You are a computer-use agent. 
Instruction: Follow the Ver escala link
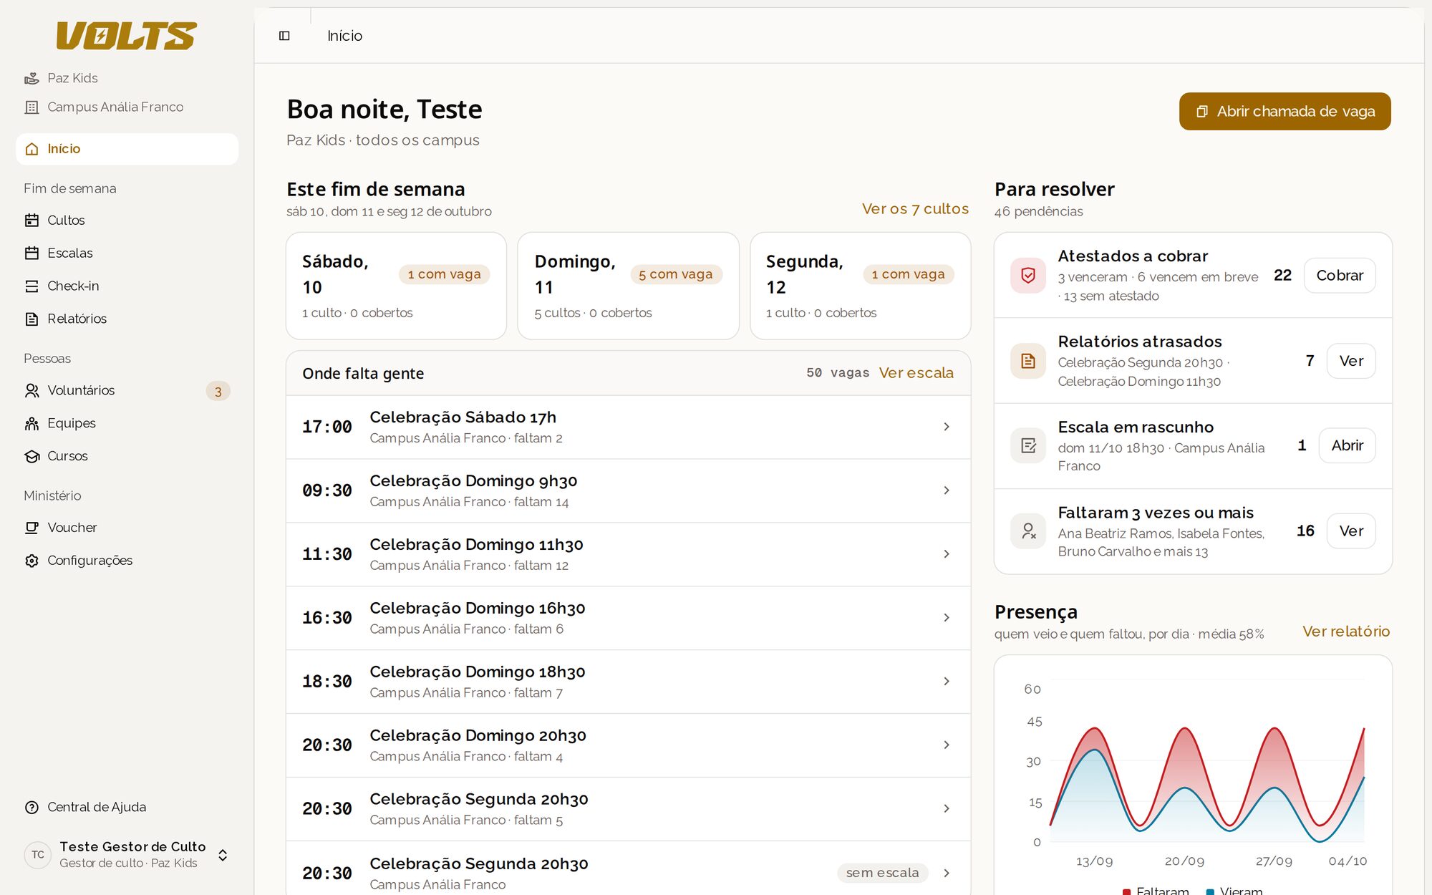(916, 373)
